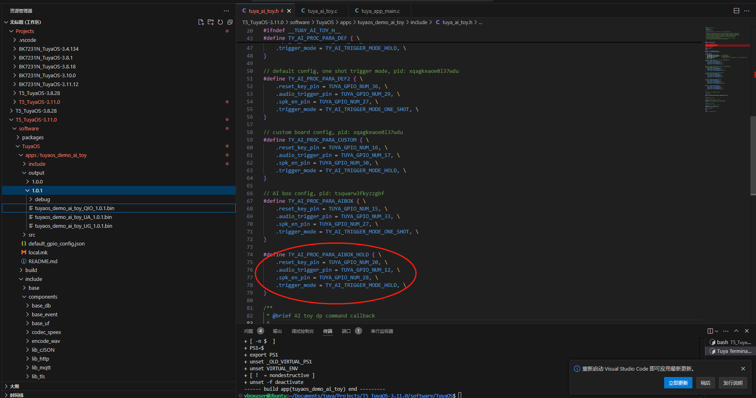This screenshot has height=398, width=756.
Task: Open the Debug Console tab
Action: (302, 331)
